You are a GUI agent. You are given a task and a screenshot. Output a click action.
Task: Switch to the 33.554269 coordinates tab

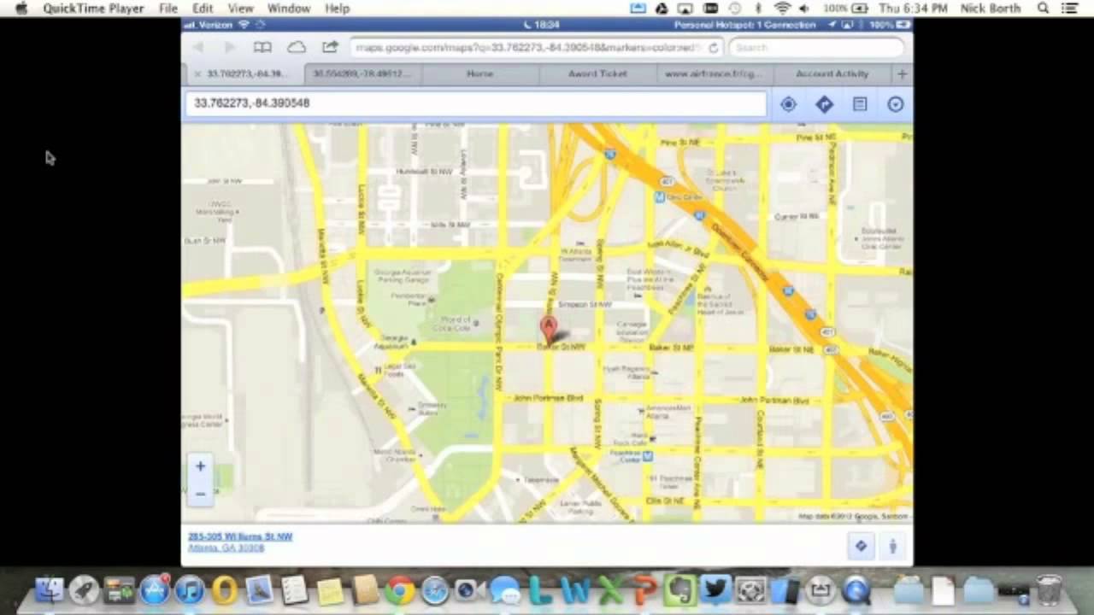click(x=362, y=74)
